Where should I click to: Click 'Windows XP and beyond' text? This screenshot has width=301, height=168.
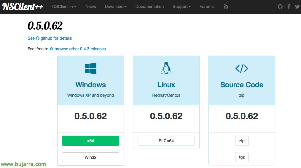[90, 95]
